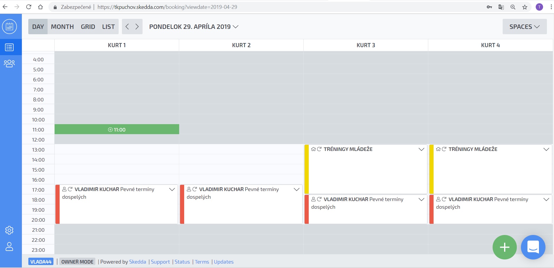The image size is (554, 268).
Task: Open the Terms link
Action: [202, 262]
